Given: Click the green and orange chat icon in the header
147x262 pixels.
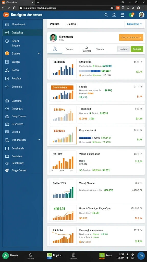Looking at the screenshot, I should point(132,15).
